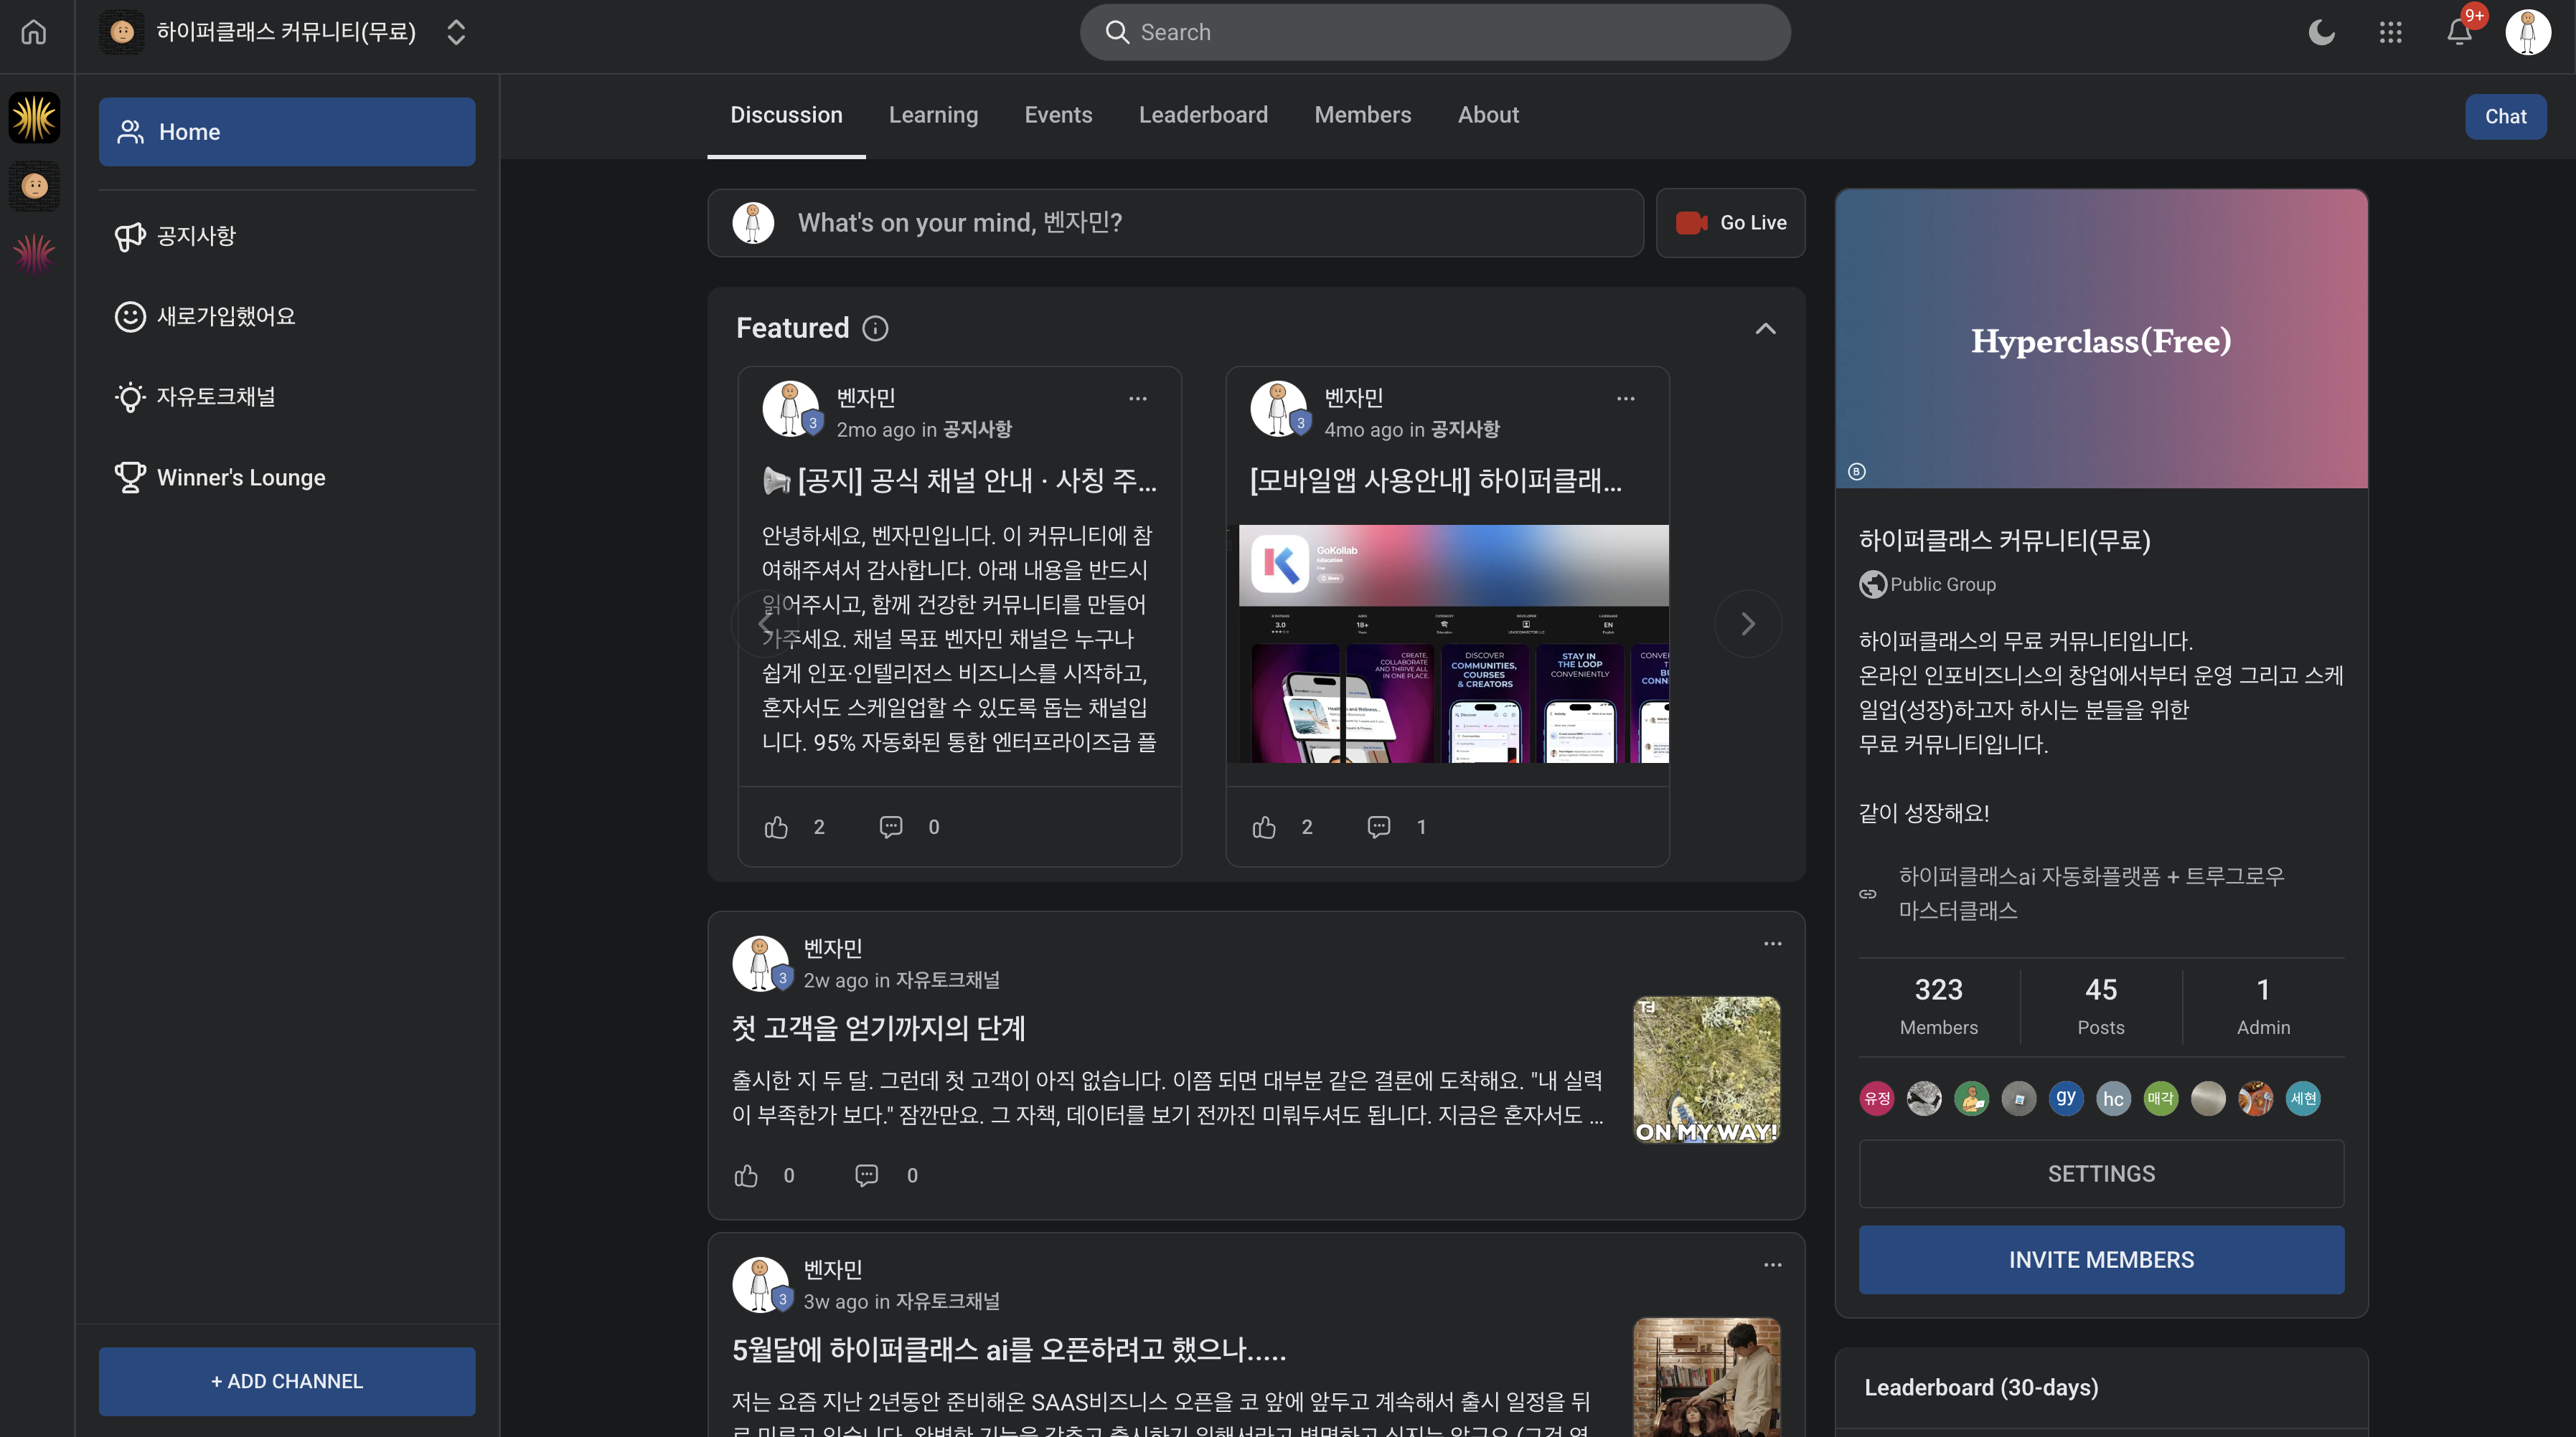Collapse the Featured section
This screenshot has height=1437, width=2576.
click(x=1766, y=328)
